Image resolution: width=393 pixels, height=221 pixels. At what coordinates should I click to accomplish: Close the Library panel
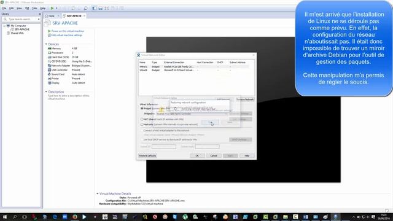pos(40,14)
